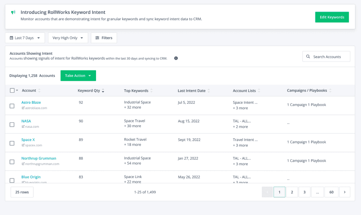Open the Northrup Grumman account link
Screen dimensions: 361x215
(39, 158)
